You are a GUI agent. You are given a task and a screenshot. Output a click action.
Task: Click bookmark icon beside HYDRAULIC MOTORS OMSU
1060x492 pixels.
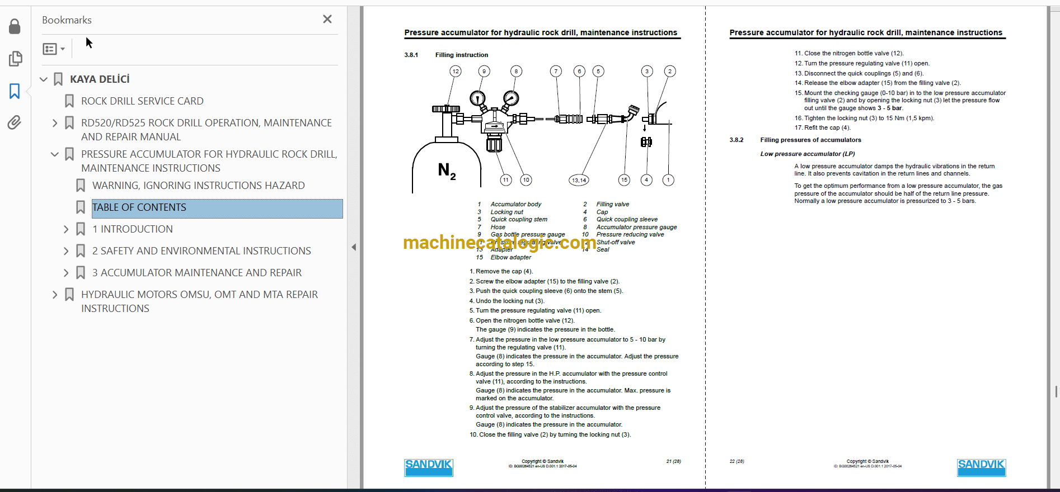pos(69,295)
